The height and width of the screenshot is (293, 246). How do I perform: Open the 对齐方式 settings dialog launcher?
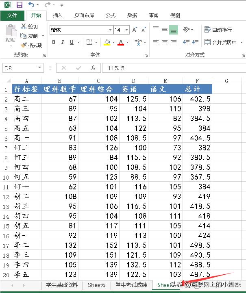coord(243,55)
